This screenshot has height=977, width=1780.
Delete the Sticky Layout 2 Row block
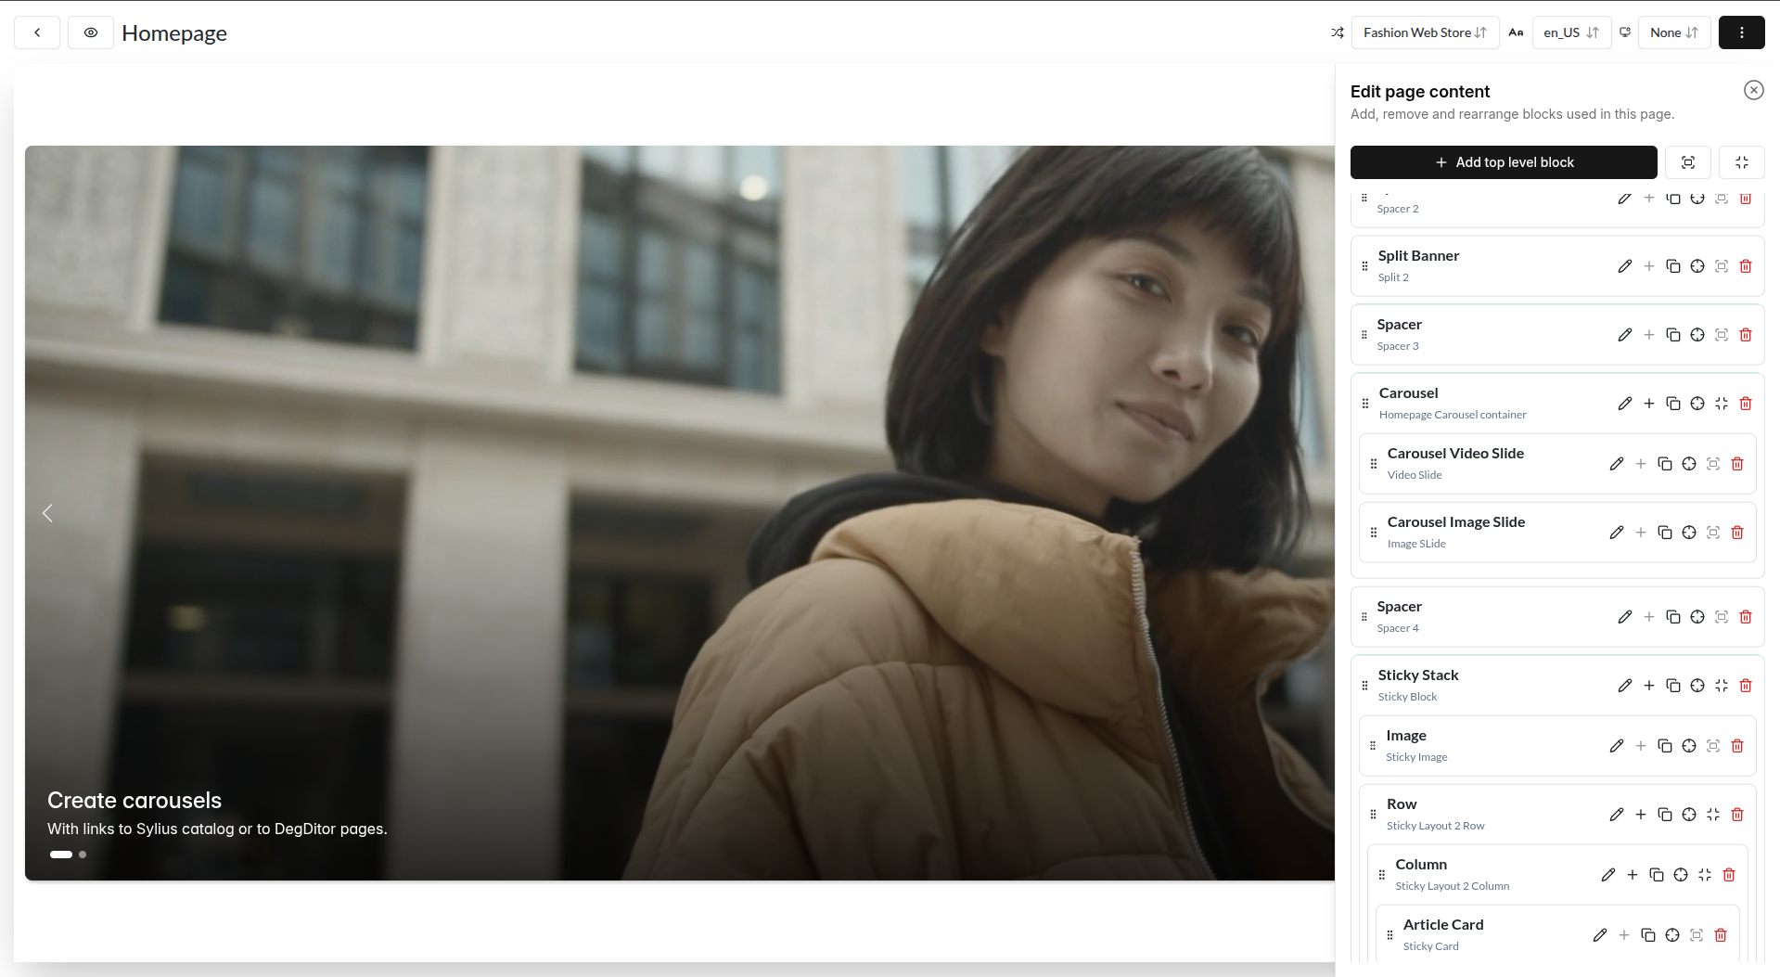point(1737,815)
